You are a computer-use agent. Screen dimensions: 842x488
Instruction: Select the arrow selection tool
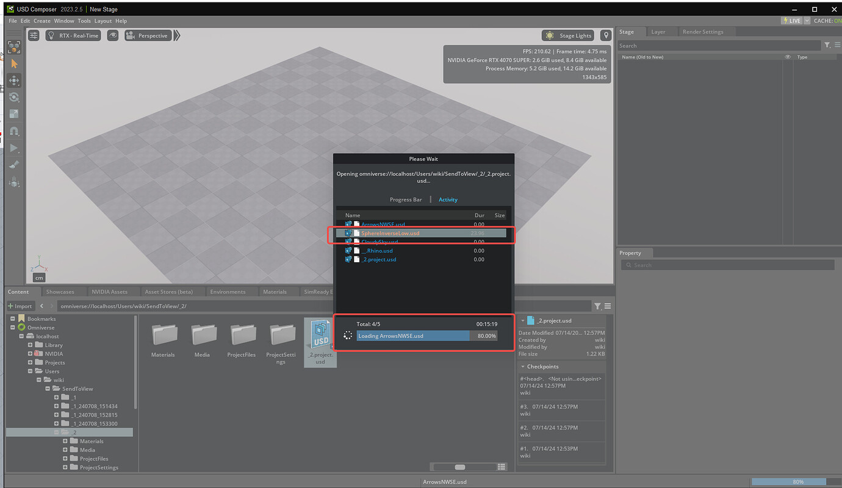[x=13, y=63]
